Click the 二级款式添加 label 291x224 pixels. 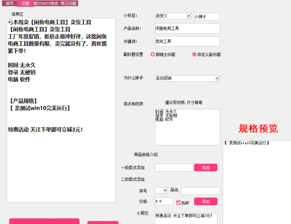click(133, 179)
